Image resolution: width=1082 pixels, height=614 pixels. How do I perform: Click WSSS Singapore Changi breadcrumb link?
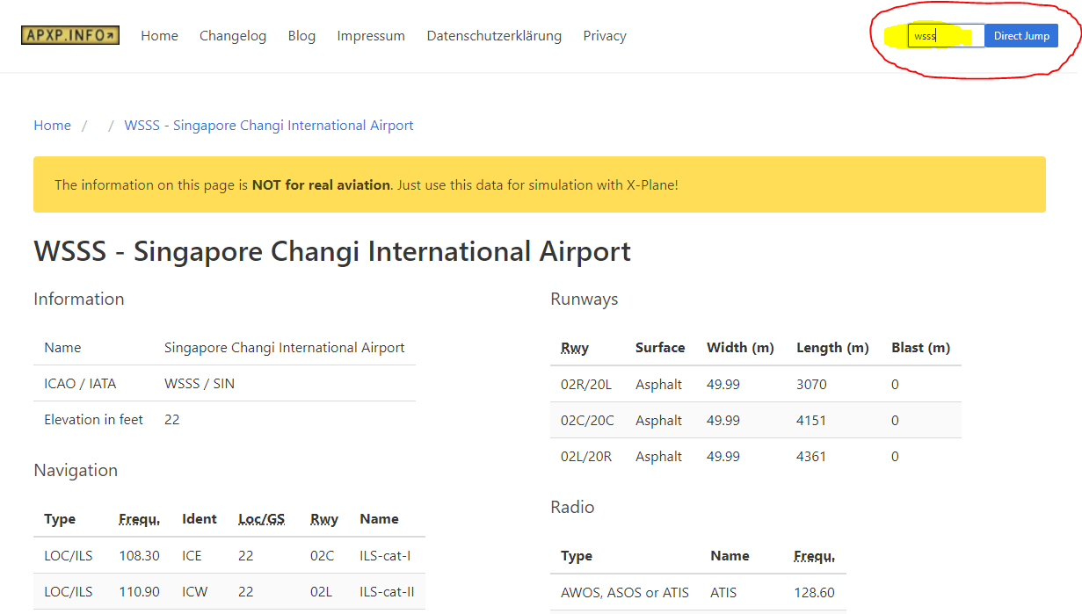point(269,126)
